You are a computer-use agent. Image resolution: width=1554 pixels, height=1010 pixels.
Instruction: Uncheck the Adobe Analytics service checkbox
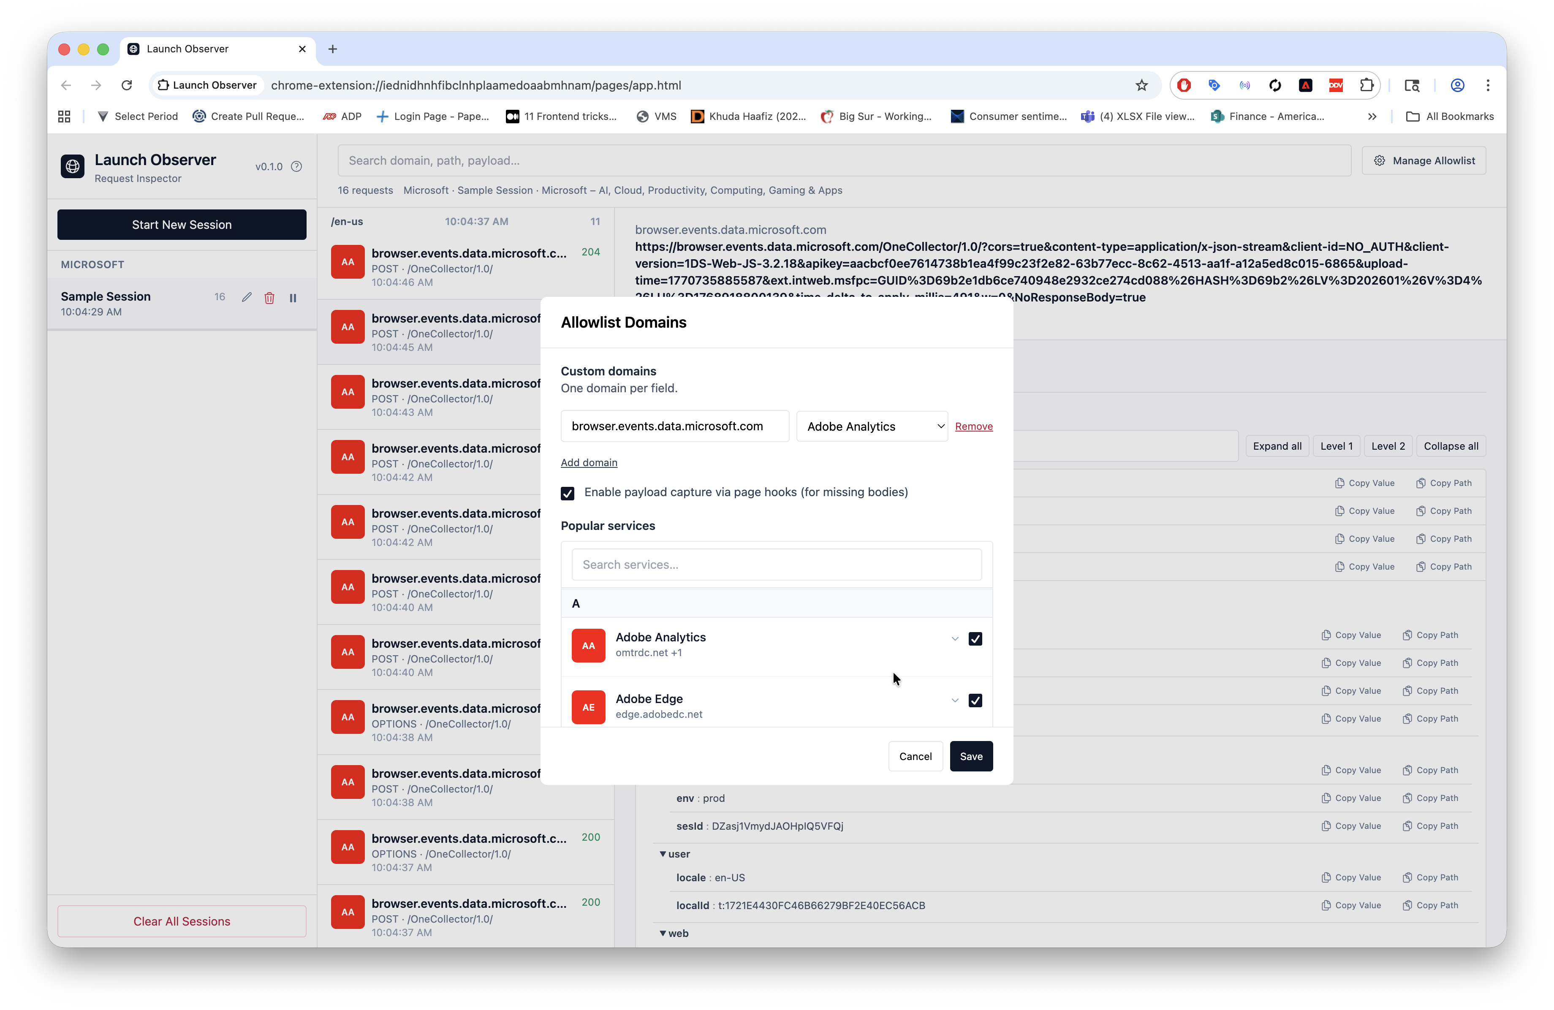pos(975,638)
